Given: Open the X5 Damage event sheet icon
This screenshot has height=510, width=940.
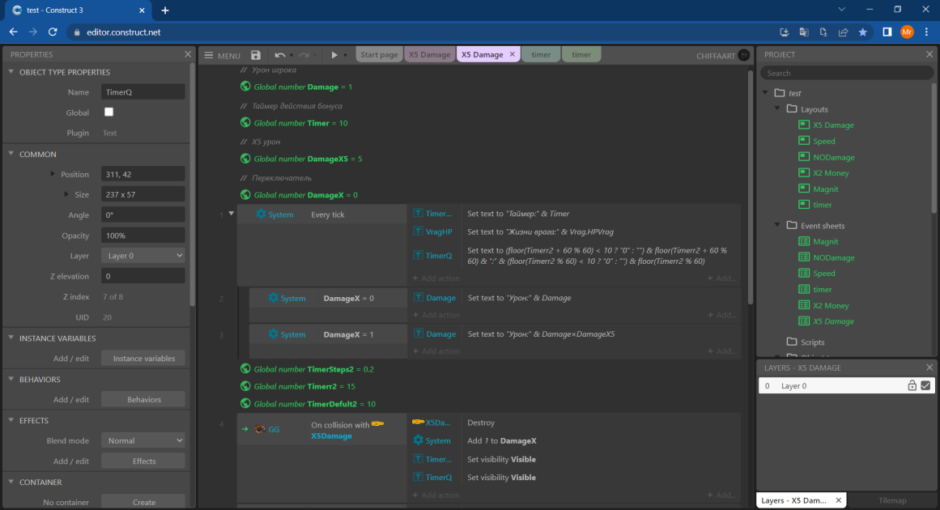Looking at the screenshot, I should [804, 321].
